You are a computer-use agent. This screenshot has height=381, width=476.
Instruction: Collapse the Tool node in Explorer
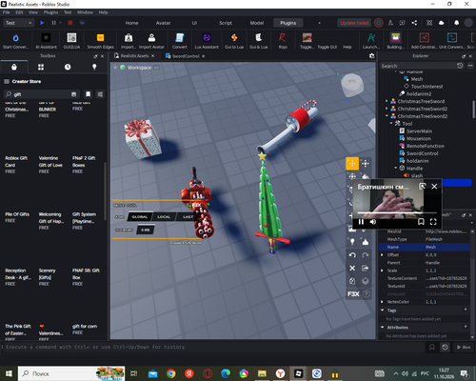point(391,124)
